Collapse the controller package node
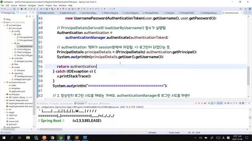 tap(9, 58)
